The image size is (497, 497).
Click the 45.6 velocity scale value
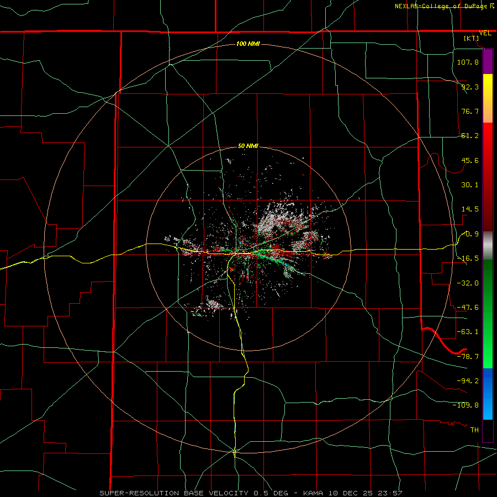coord(470,160)
